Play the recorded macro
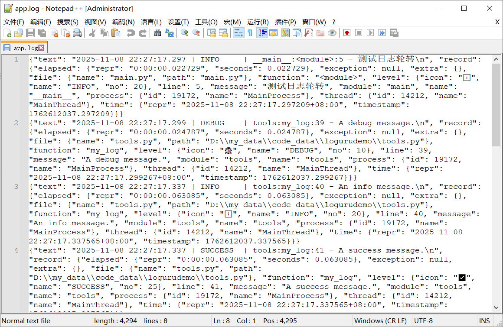Viewport: 503px width, 327px height. [369, 32]
